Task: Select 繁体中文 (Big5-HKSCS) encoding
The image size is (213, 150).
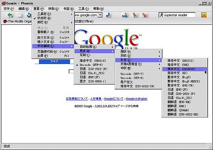Action: [x=185, y=81]
